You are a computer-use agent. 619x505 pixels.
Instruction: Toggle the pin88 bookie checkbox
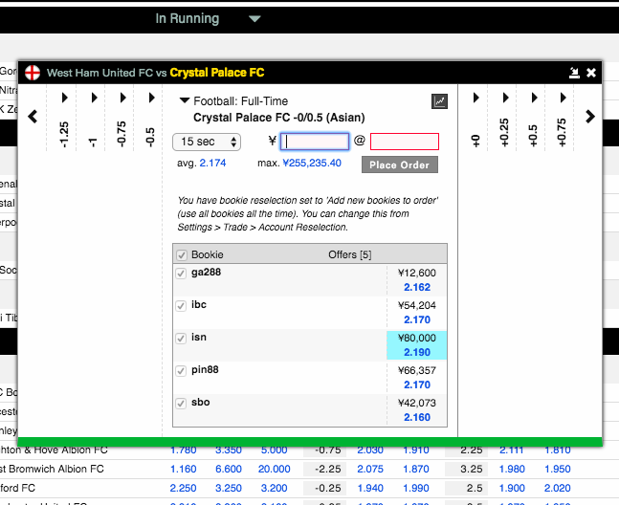181,371
